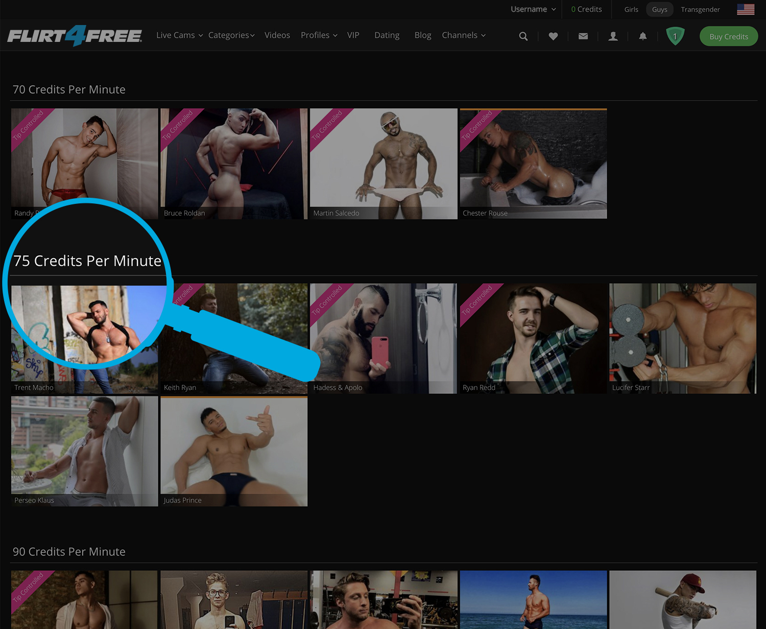Click the 0 Credits link
This screenshot has height=629, width=766.
(586, 9)
